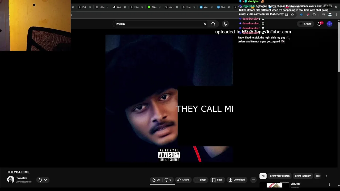Dislike the video with thumbs down

(x=168, y=180)
